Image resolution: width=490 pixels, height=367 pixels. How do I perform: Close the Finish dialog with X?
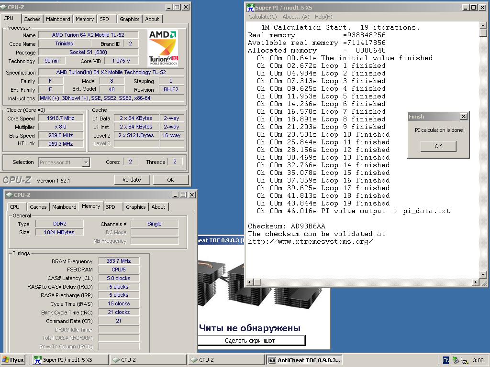[463, 117]
